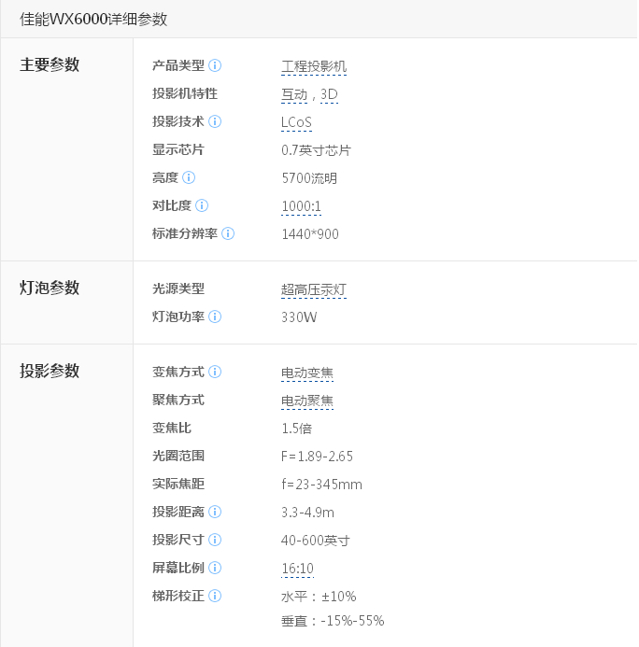Click the info icon beside 灯泡功率
Screen dimensions: 639x647
(x=215, y=316)
